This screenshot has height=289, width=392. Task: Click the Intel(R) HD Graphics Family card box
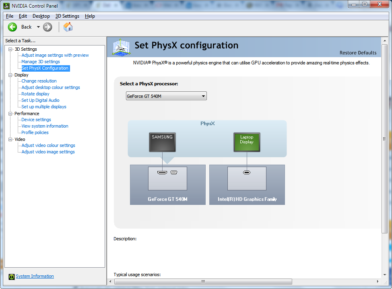pyautogui.click(x=247, y=185)
